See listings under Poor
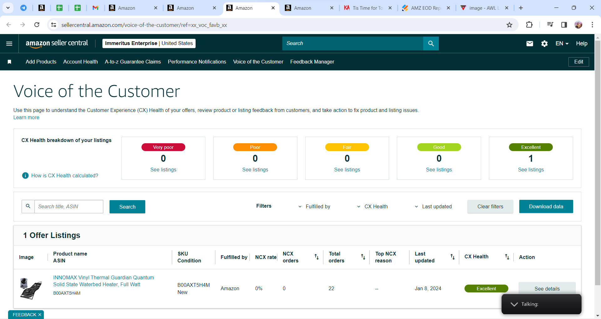The width and height of the screenshot is (601, 319). (x=255, y=170)
